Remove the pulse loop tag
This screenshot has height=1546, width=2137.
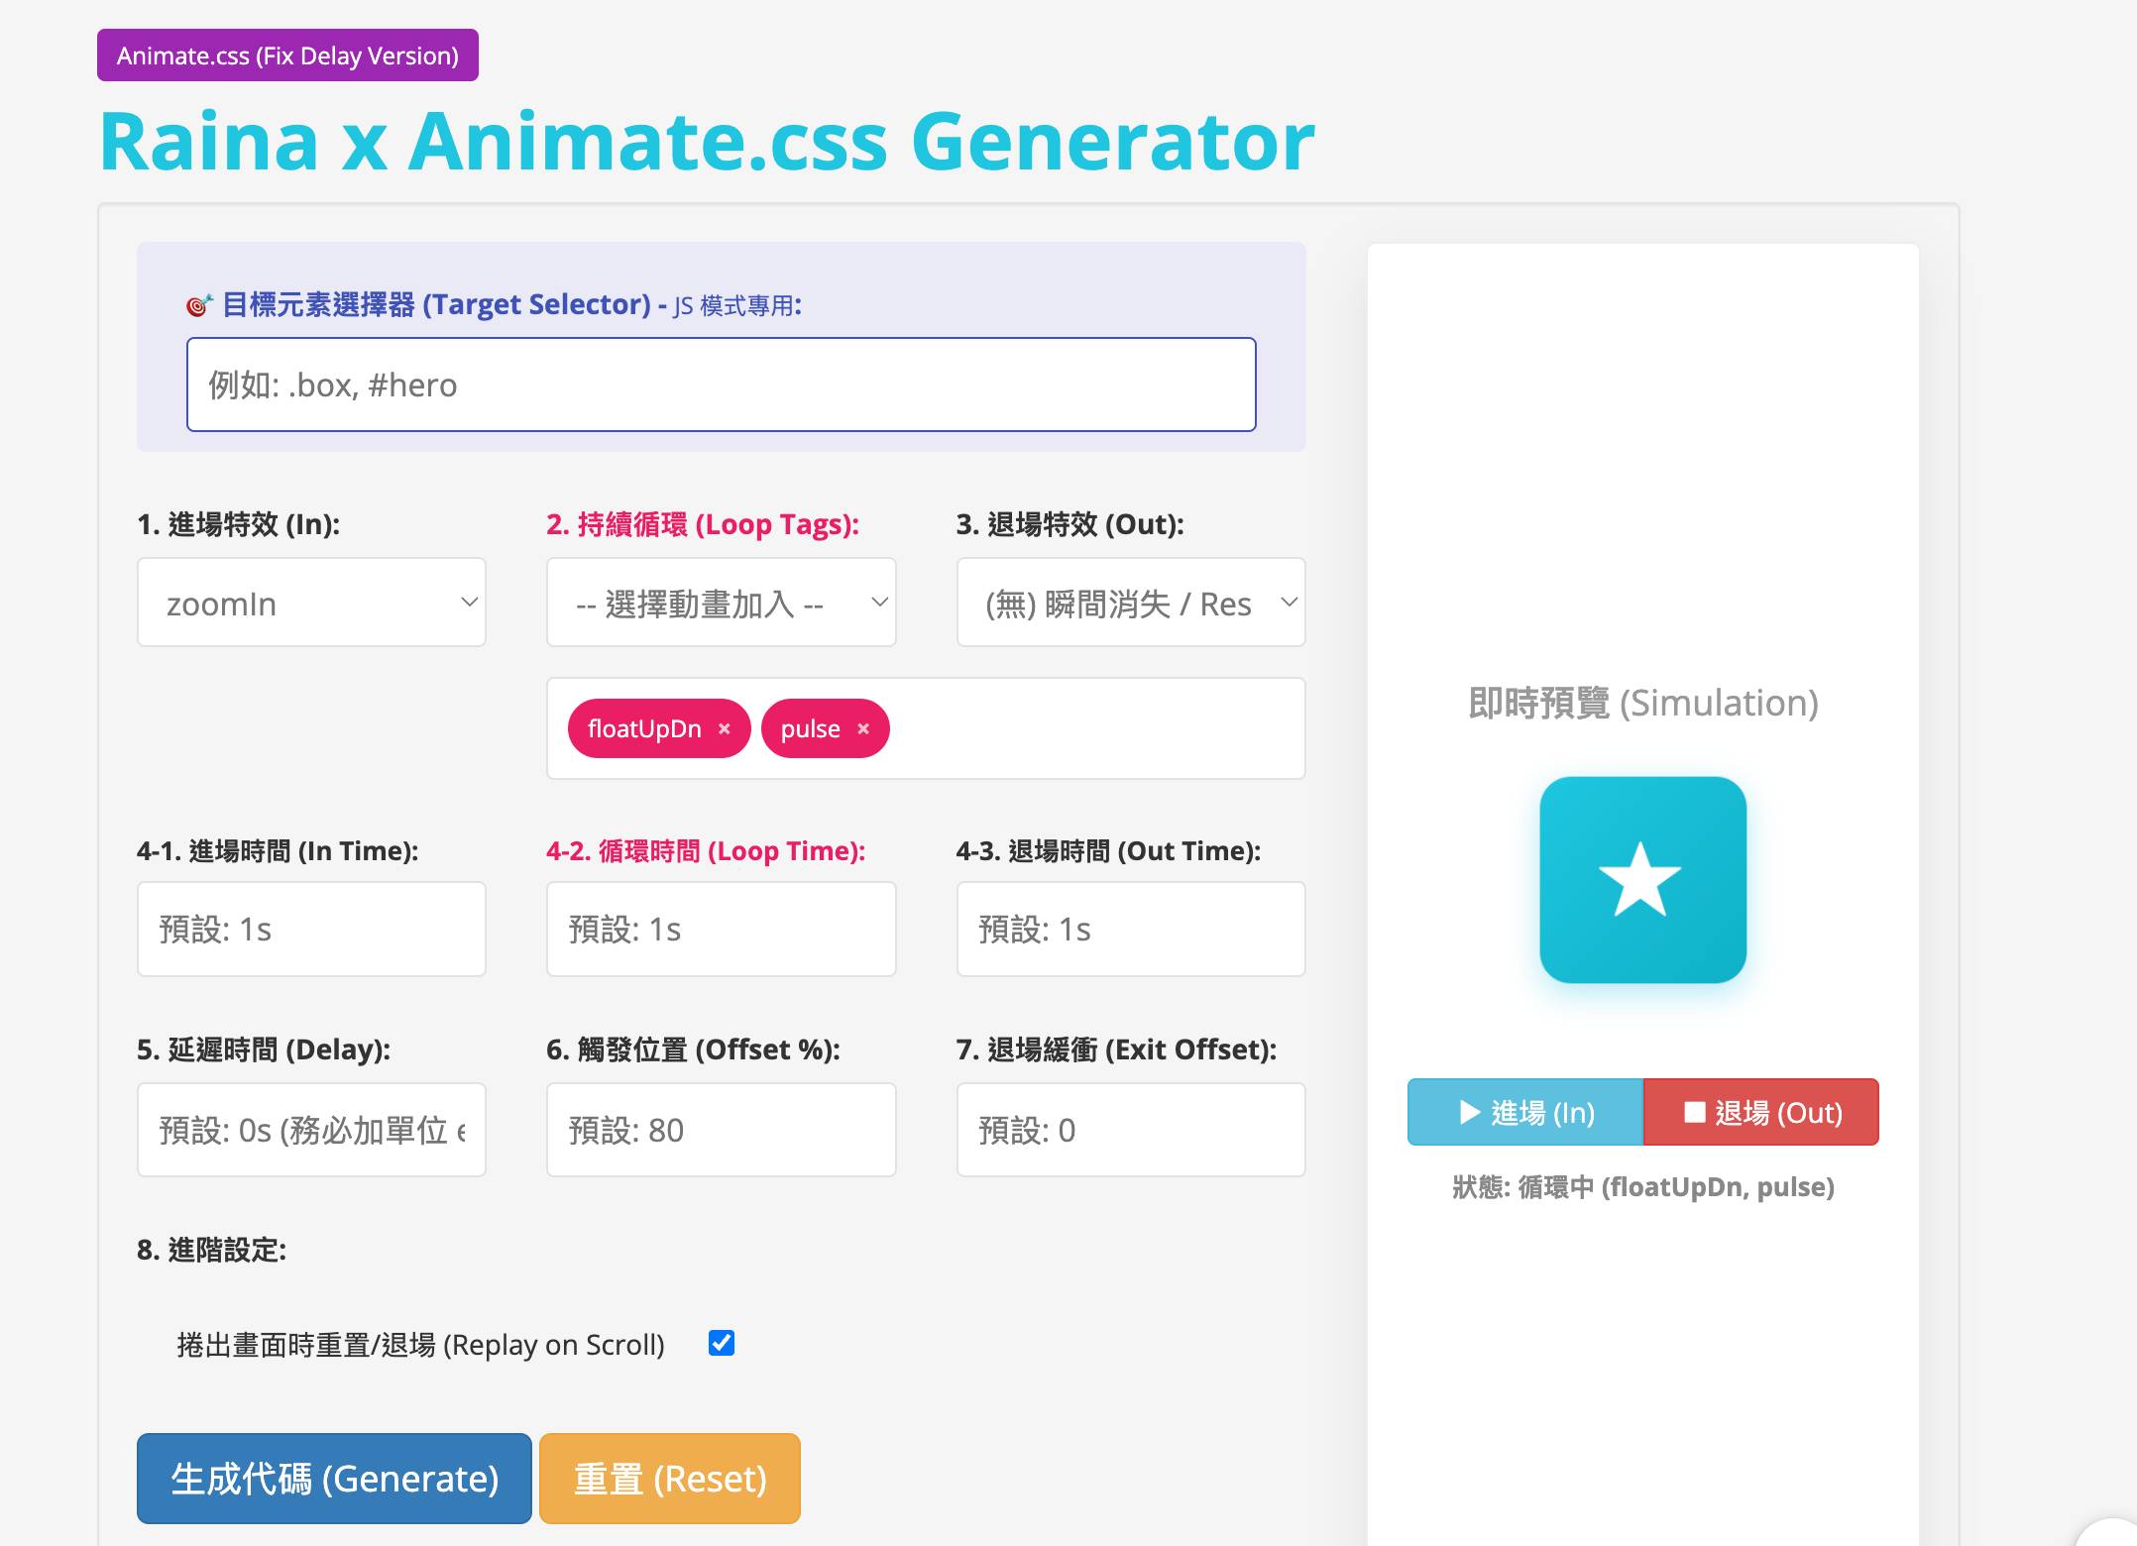click(x=863, y=729)
